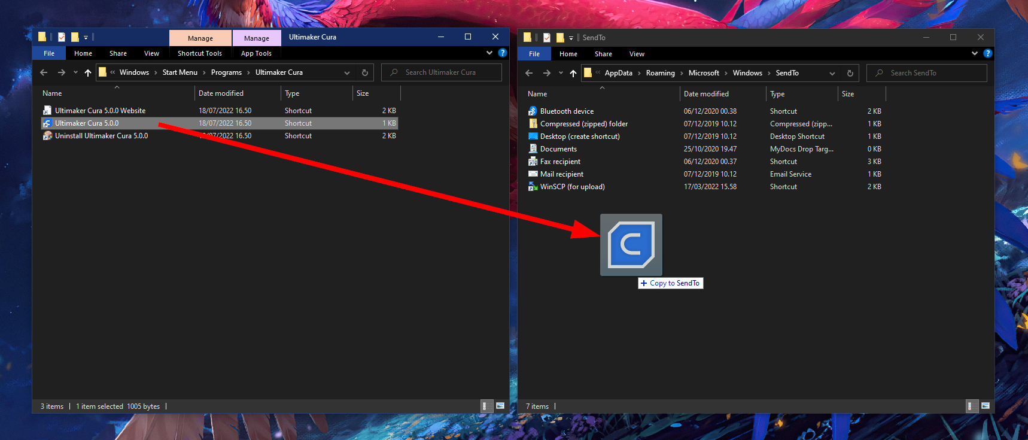Click the Compressed (zipped) folder icon
Image resolution: width=1028 pixels, height=440 pixels.
click(533, 124)
